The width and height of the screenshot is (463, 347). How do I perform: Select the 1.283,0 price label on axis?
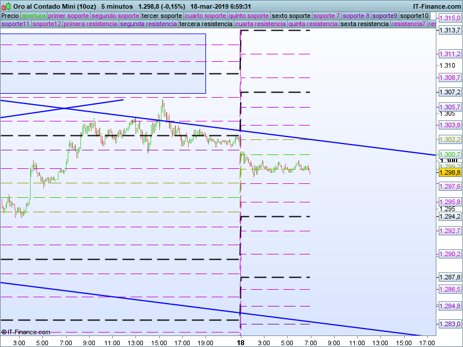pyautogui.click(x=450, y=323)
